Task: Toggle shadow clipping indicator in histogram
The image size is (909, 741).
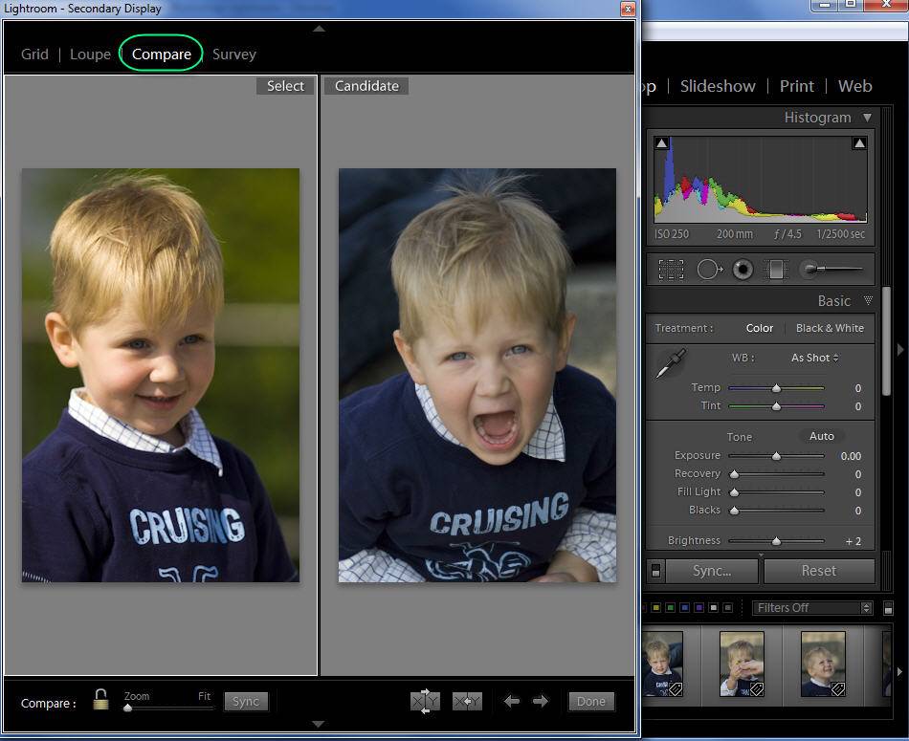Action: pos(661,143)
